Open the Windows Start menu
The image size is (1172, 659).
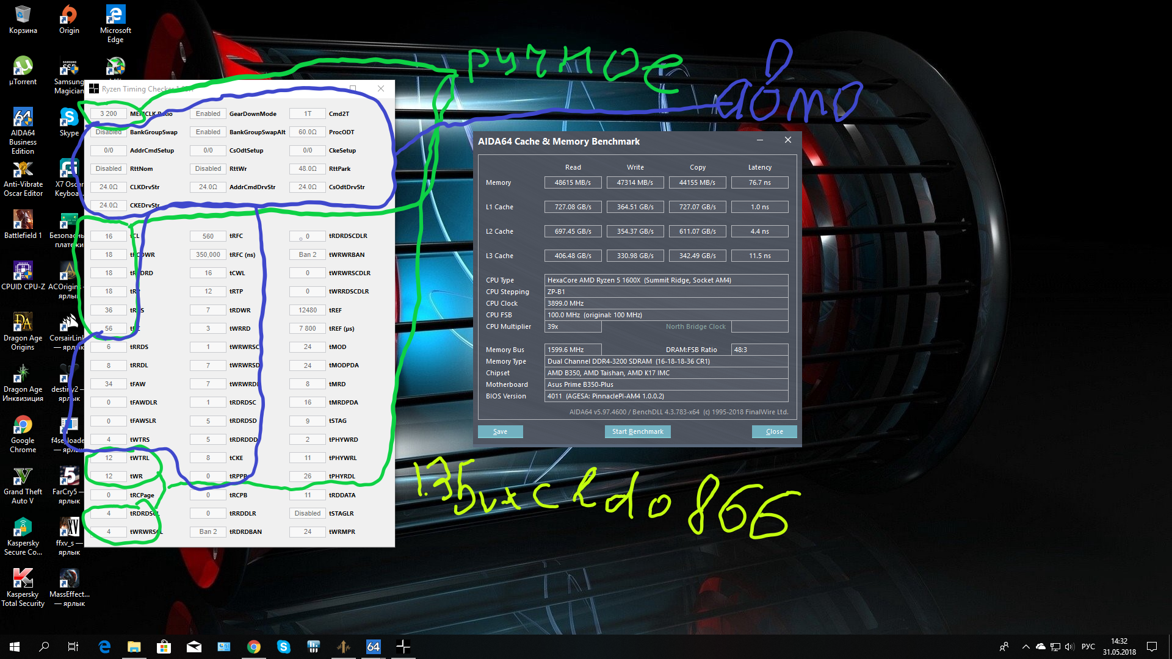coord(15,647)
